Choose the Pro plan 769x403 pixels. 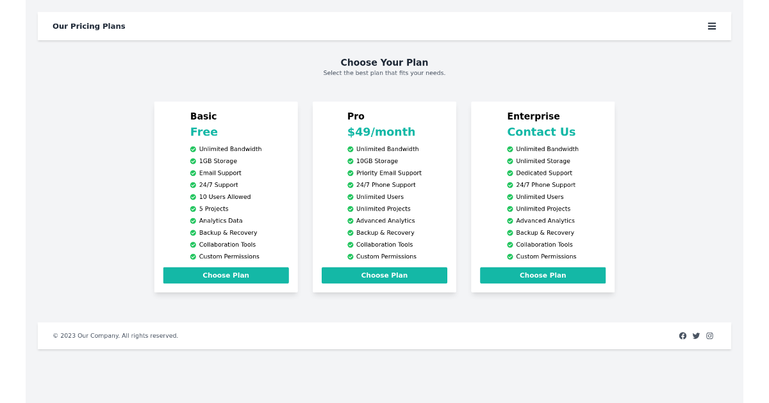point(384,275)
